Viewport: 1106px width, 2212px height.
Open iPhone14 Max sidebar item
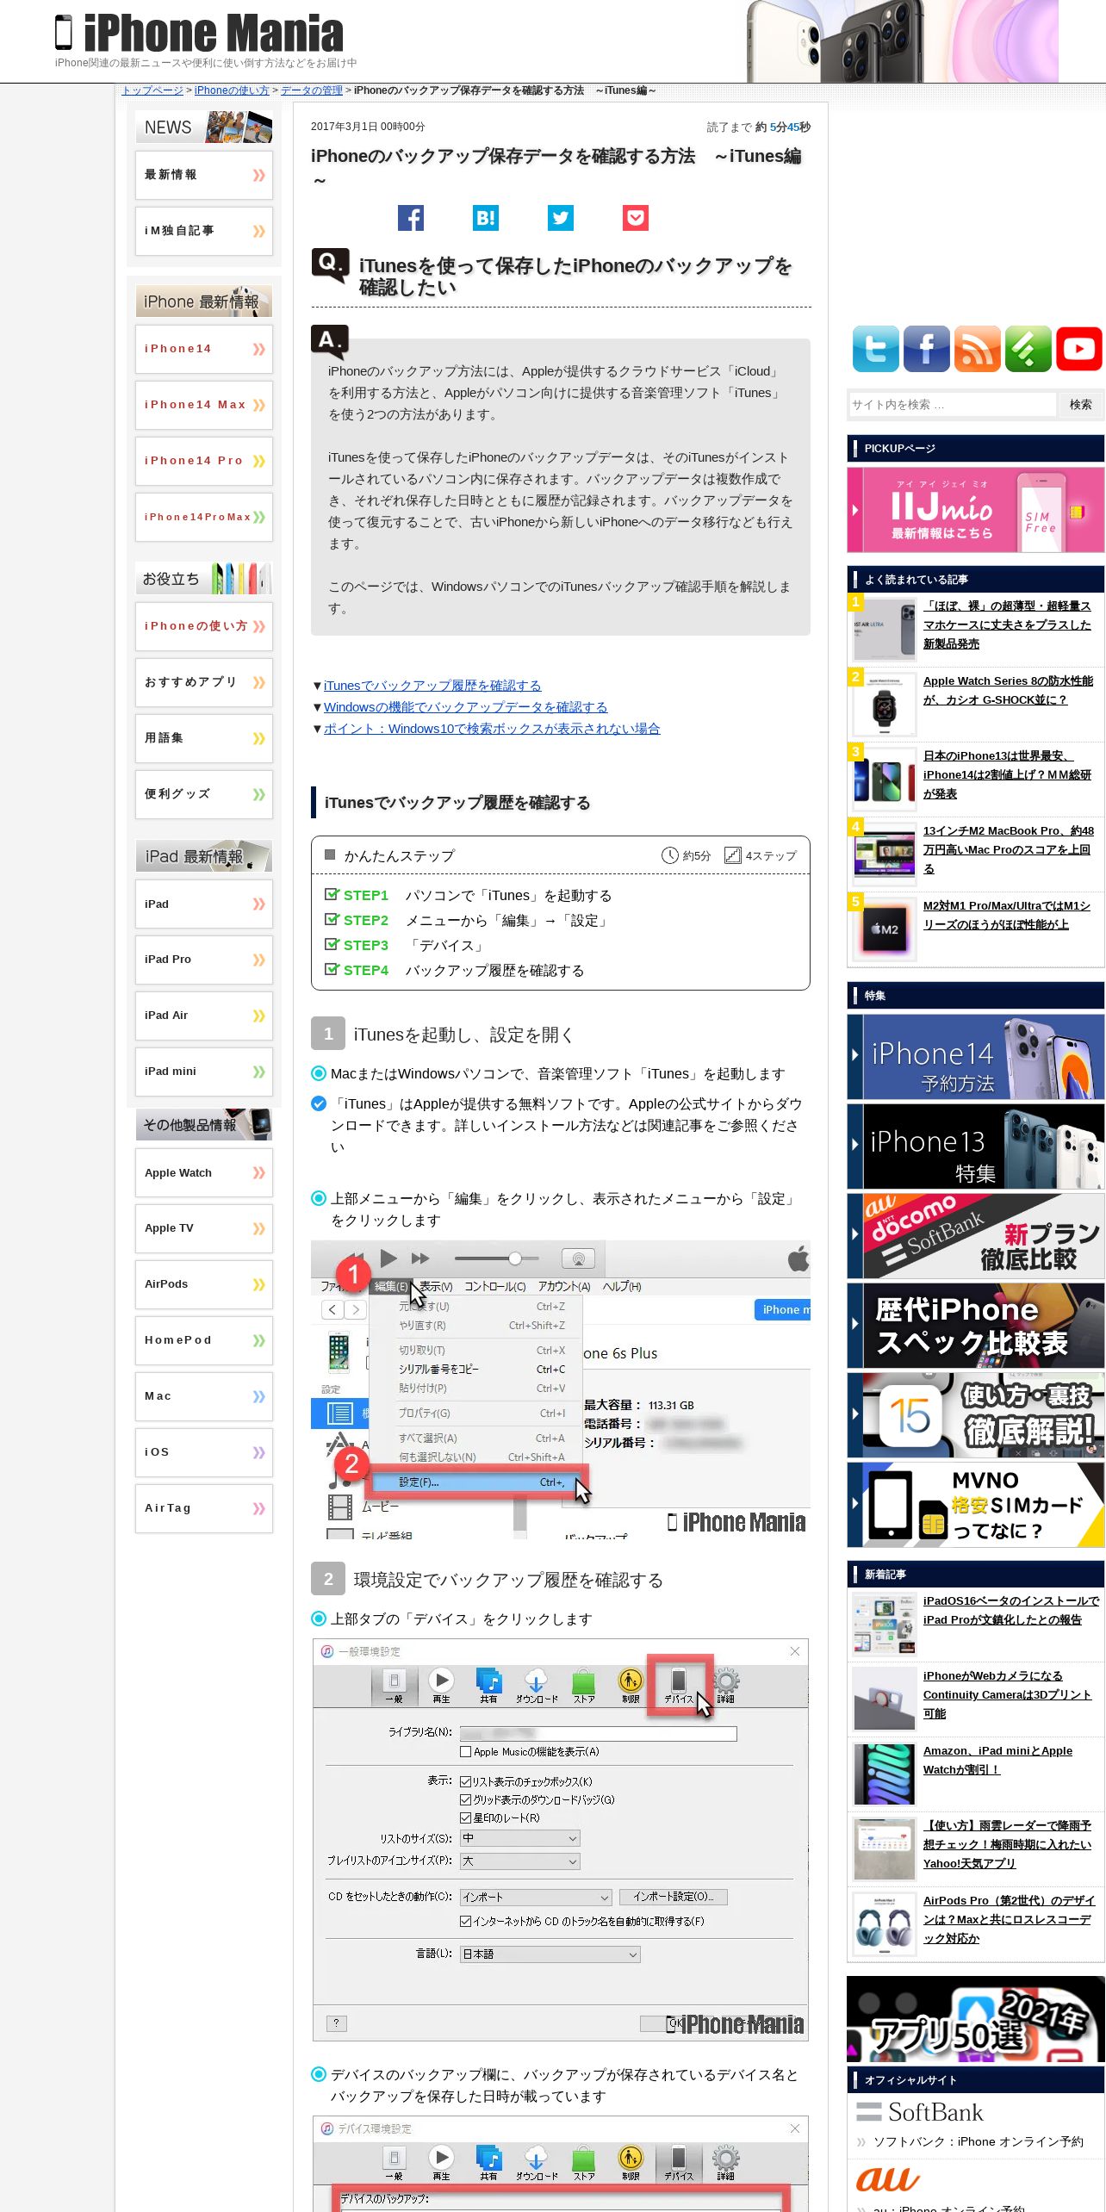[204, 405]
